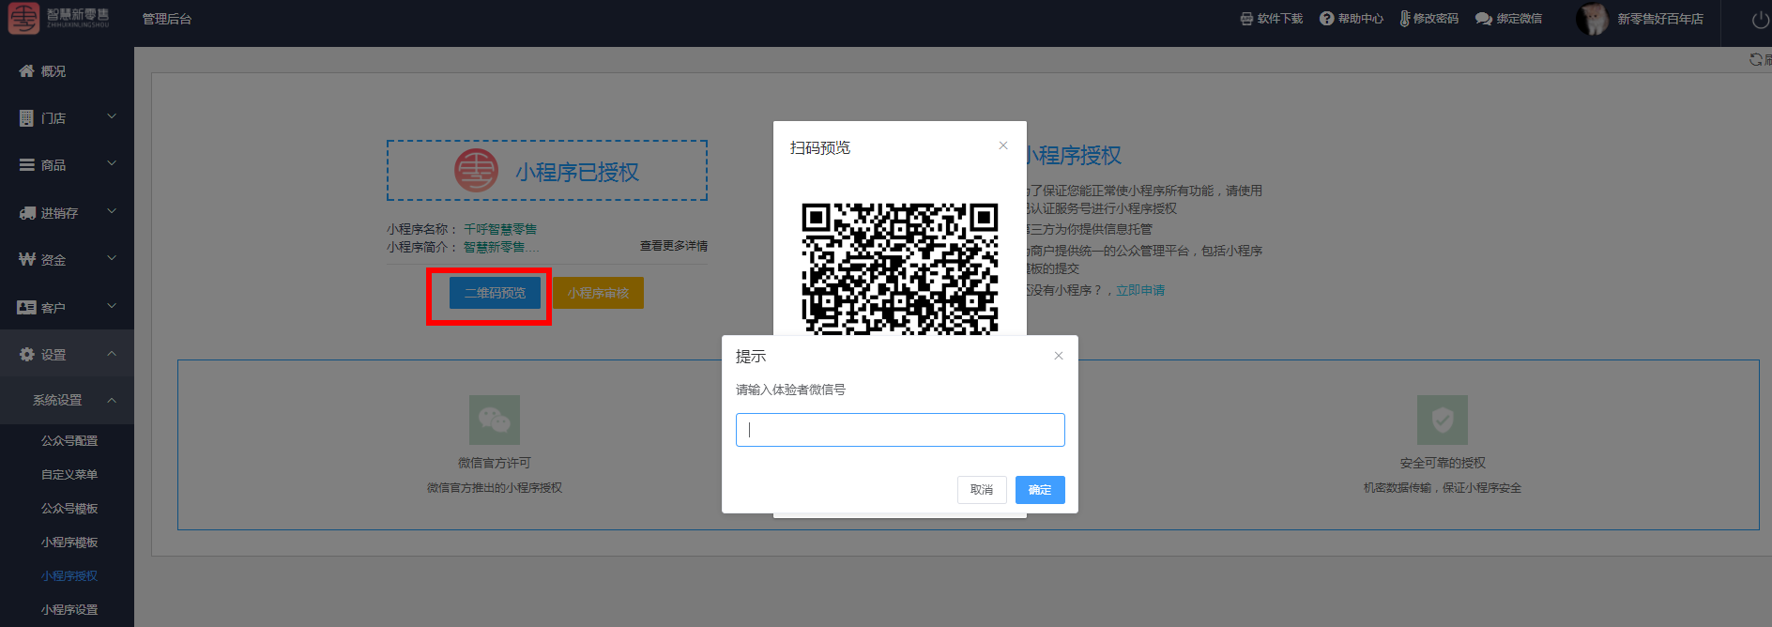Click 取消 in the prompt dialog
1772x627 pixels.
pos(982,490)
